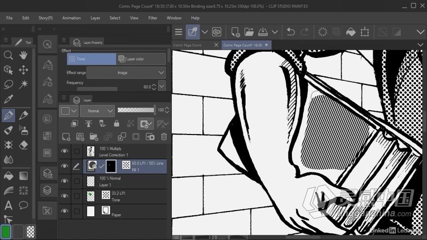Viewport: 427px width, 240px height.
Task: Select the Gradient tool
Action: 23,176
